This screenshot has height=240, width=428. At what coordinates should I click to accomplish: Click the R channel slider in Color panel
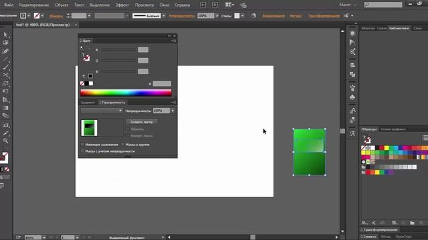[118, 50]
